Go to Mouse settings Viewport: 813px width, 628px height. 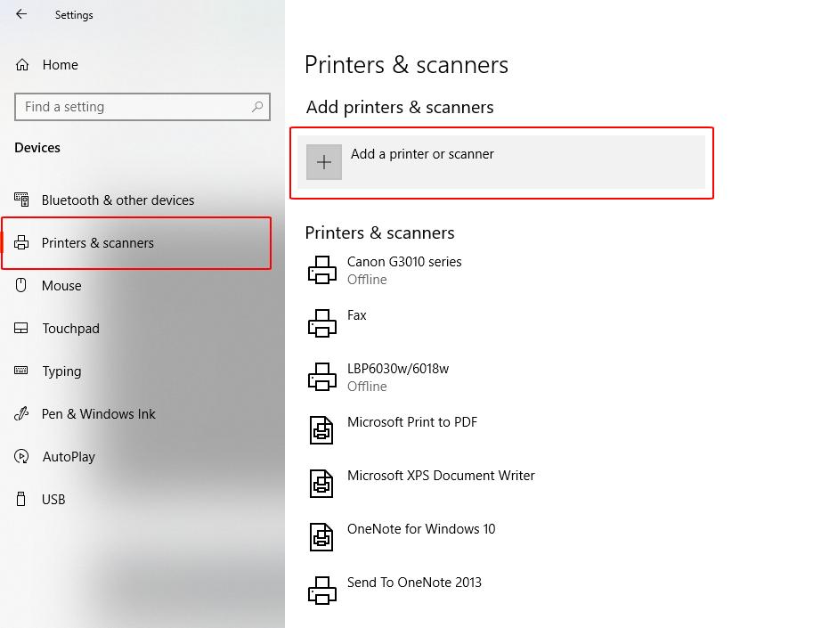coord(61,286)
